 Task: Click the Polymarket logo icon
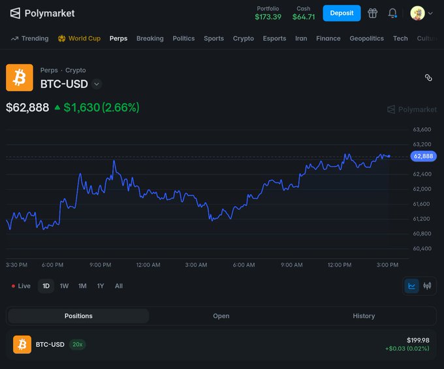click(15, 13)
